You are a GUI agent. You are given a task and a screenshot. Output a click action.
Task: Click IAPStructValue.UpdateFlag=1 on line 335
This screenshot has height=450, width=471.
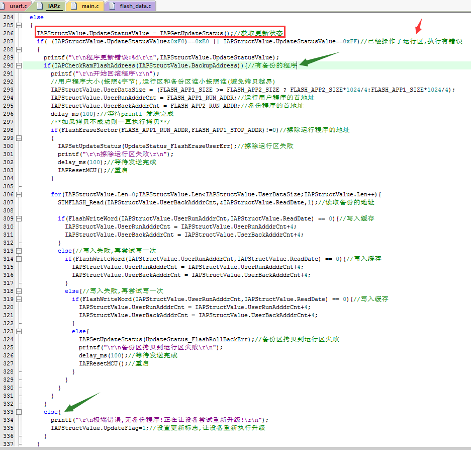98,428
